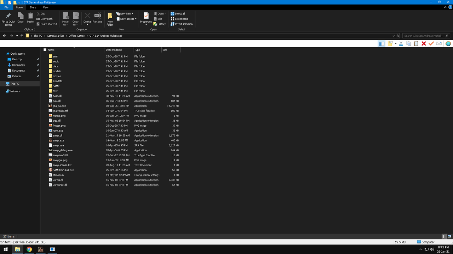Click Edit in the Open group
The width and height of the screenshot is (453, 254).
coord(158,19)
